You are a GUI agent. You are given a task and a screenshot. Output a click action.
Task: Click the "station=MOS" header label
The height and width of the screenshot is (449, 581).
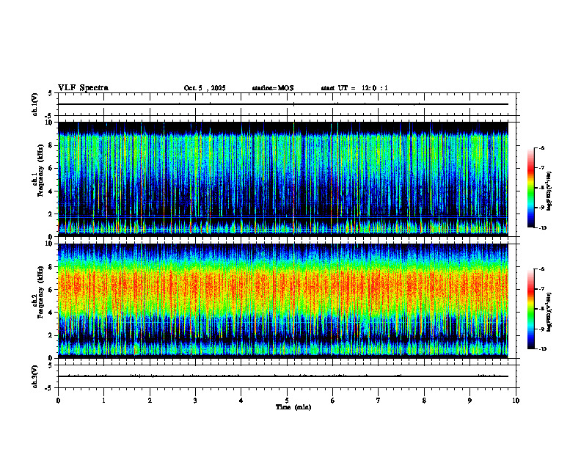(273, 88)
